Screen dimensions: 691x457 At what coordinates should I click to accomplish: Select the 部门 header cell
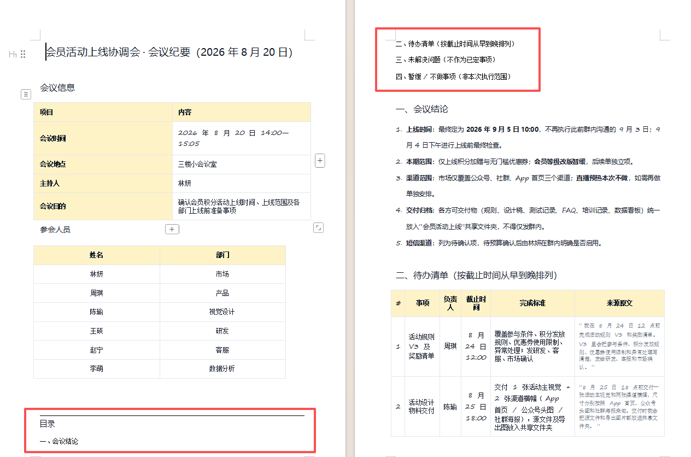tap(222, 255)
